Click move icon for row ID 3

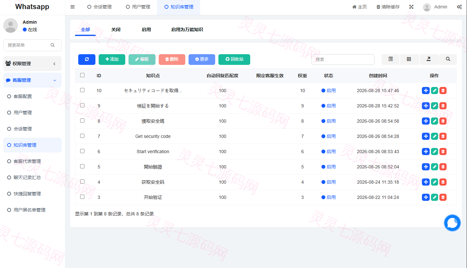(426, 197)
